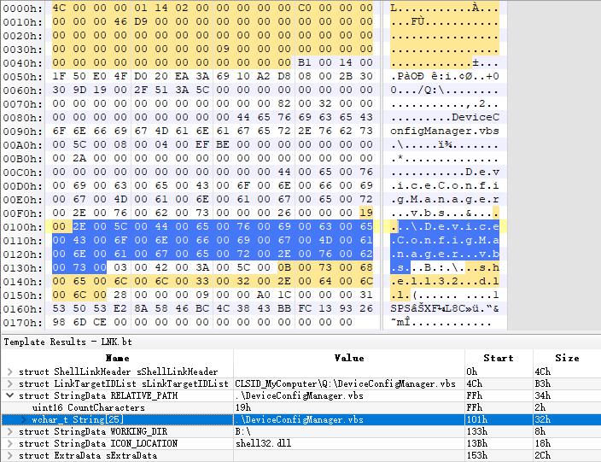Click start offset '4Ch' of LinkTargetIDList
This screenshot has height=462, width=601.
[474, 383]
